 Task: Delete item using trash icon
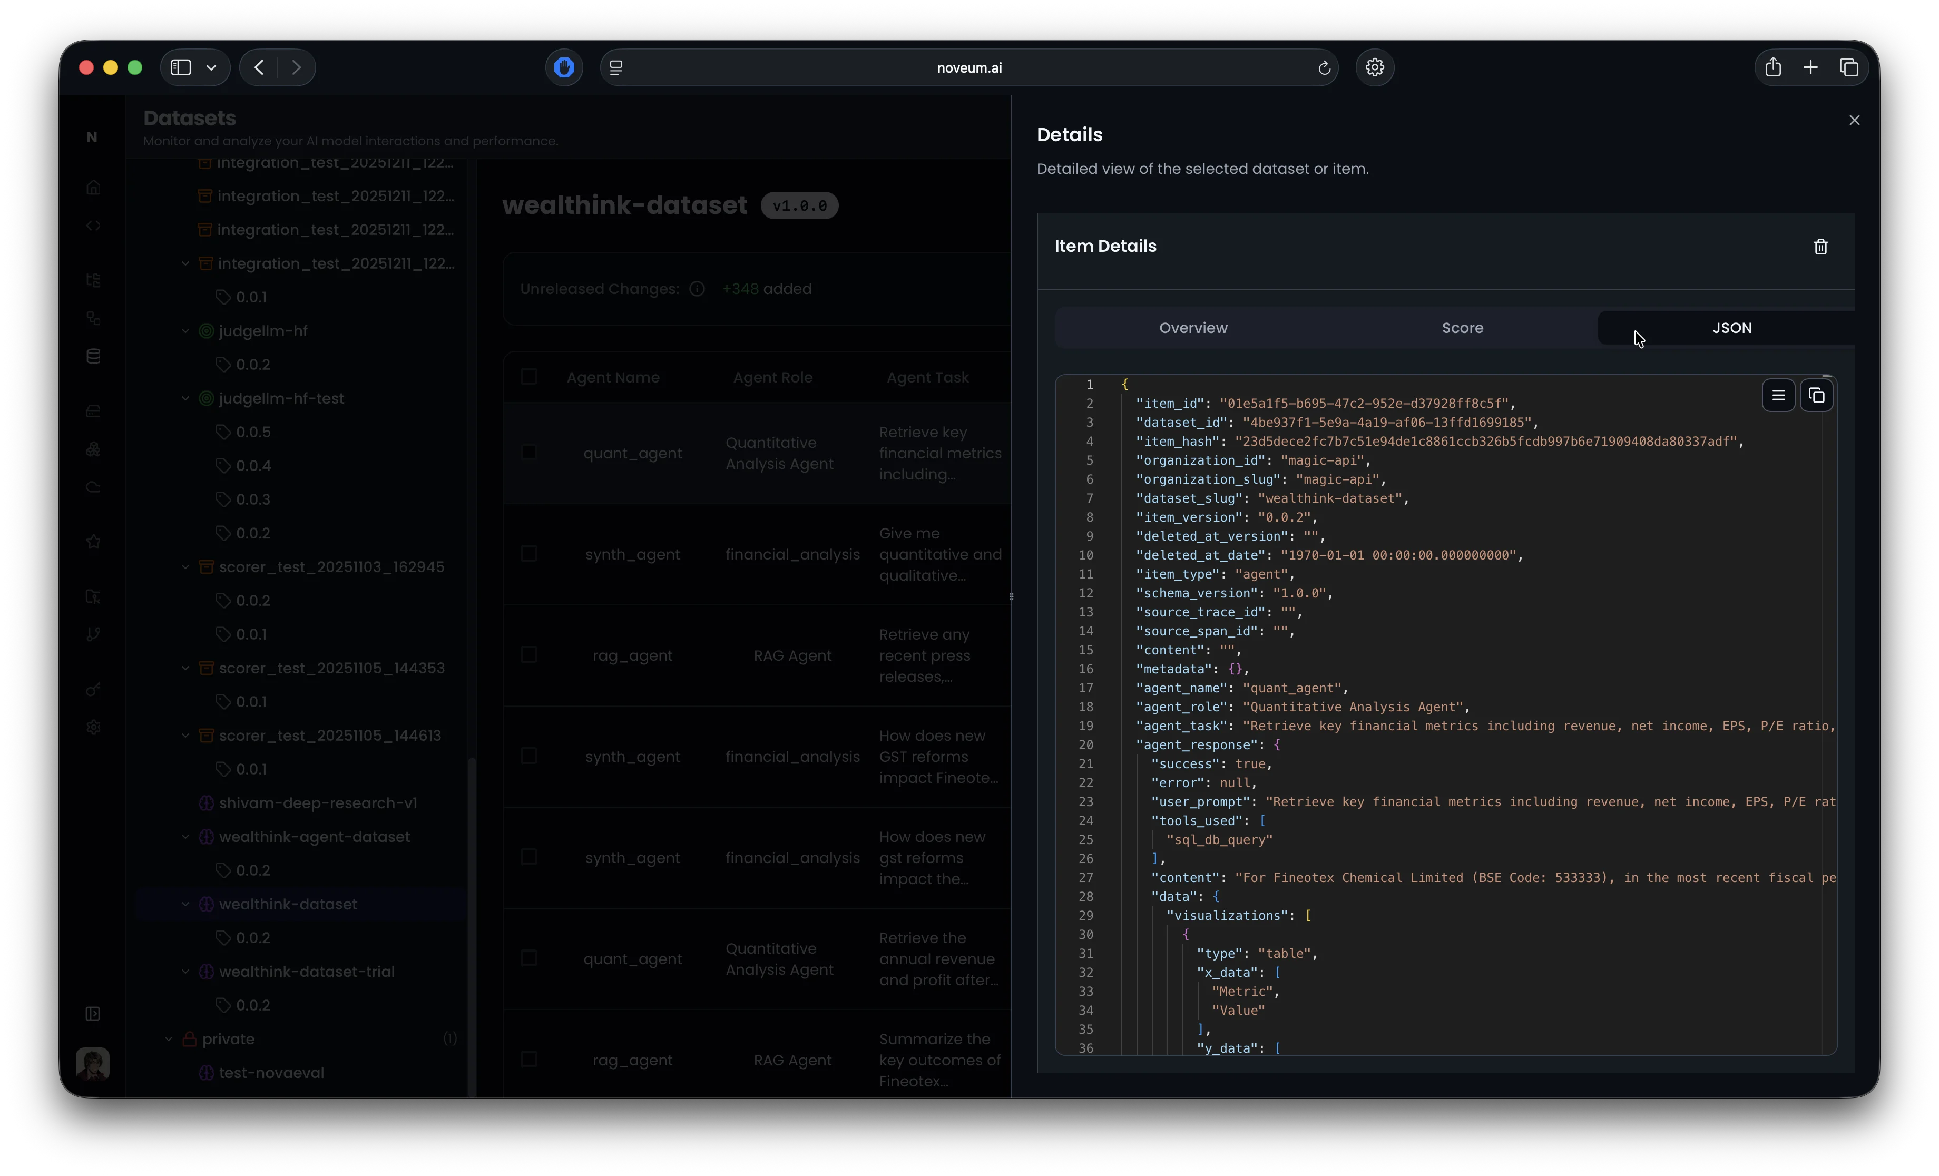pos(1820,247)
